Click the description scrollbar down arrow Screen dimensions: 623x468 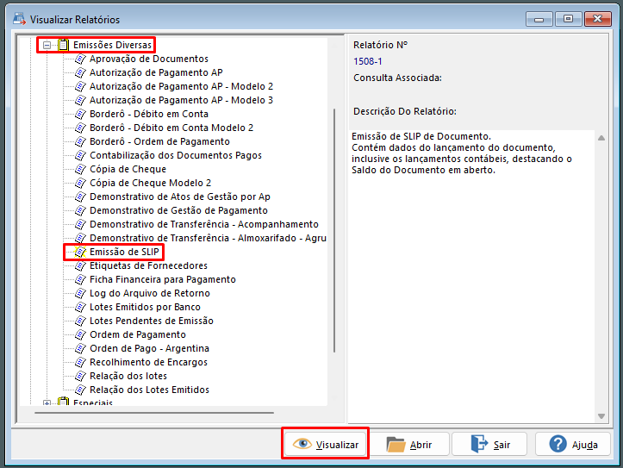(x=601, y=416)
